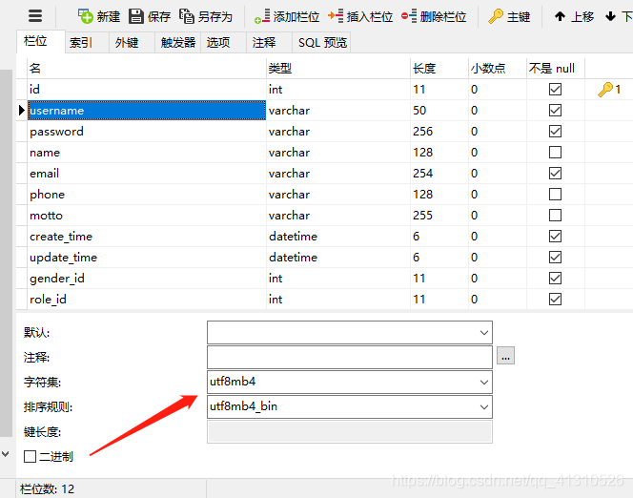Toggle not-null checkbox for username

tap(555, 111)
